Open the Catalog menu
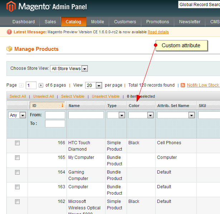The height and width of the screenshot is (214, 220). click(x=73, y=22)
